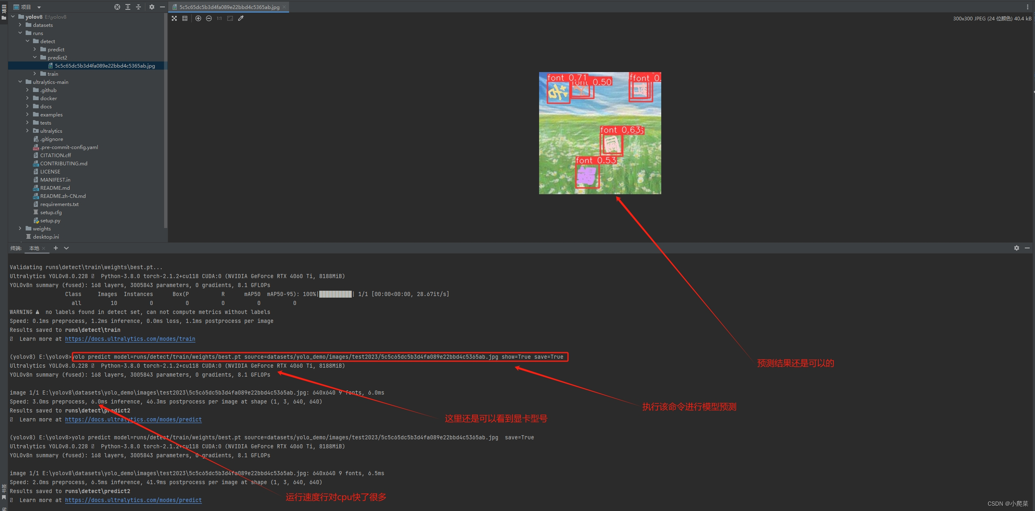Screen dimensions: 1035x511
Task: Open project panel gear settings
Action: 152,7
